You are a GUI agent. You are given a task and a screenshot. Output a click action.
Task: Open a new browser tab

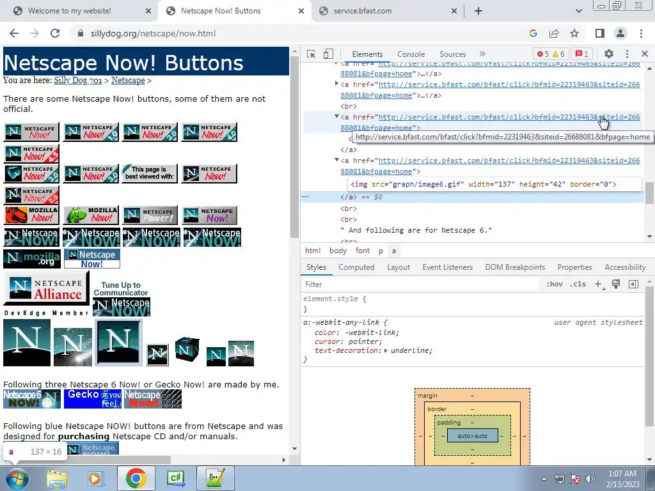click(478, 11)
